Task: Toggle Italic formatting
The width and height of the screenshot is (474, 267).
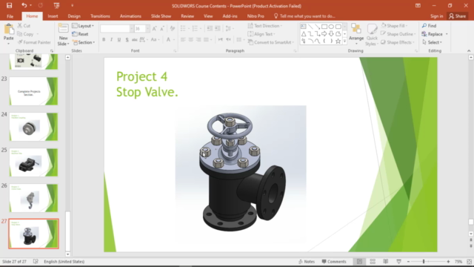Action: 111,39
